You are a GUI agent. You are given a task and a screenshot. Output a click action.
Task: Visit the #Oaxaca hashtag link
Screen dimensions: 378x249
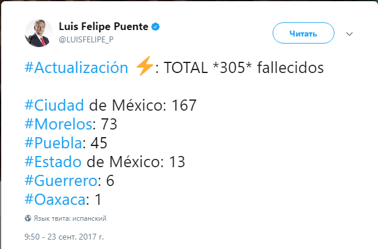(x=55, y=200)
